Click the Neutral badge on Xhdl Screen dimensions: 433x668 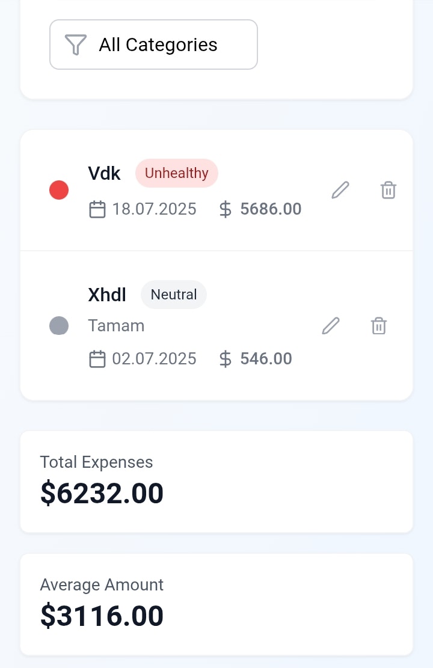pyautogui.click(x=173, y=295)
